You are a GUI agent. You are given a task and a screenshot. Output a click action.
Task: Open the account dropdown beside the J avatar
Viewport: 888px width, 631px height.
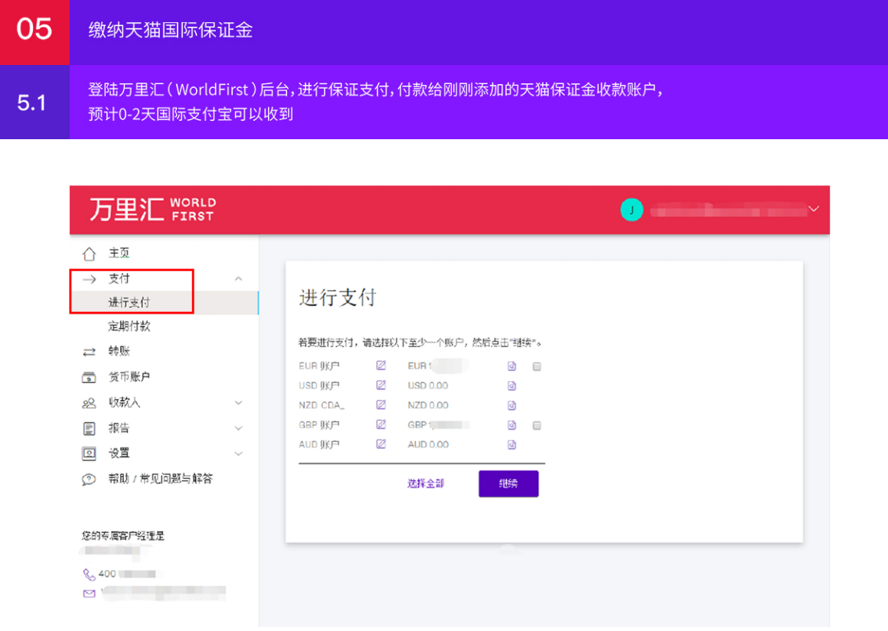click(x=814, y=209)
